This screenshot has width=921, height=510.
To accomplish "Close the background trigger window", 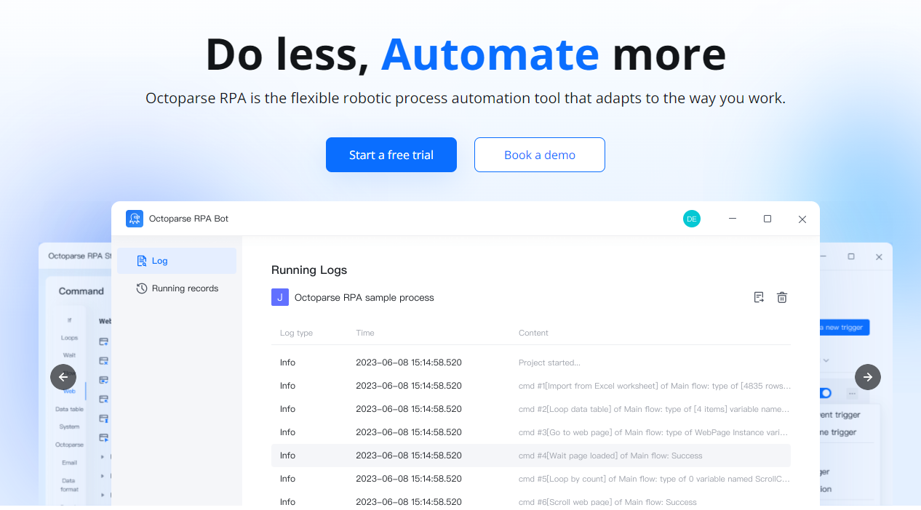I will point(879,256).
